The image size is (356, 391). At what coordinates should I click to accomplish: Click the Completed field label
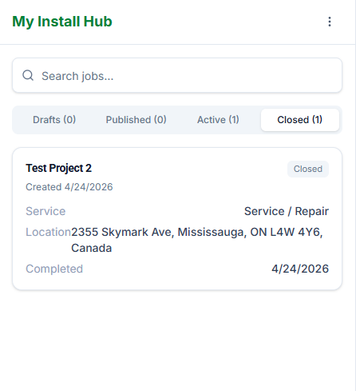tap(54, 269)
